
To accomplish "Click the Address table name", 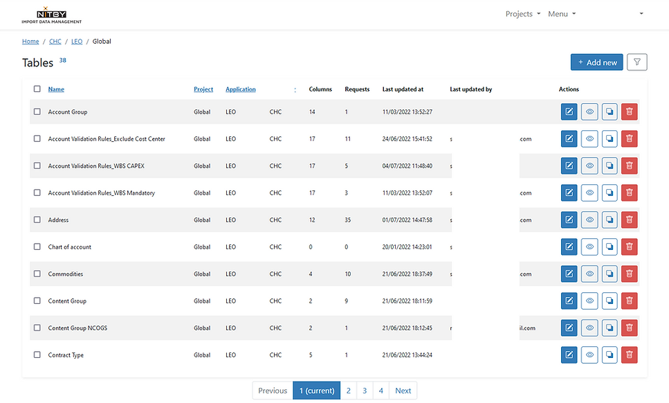I will click(58, 220).
